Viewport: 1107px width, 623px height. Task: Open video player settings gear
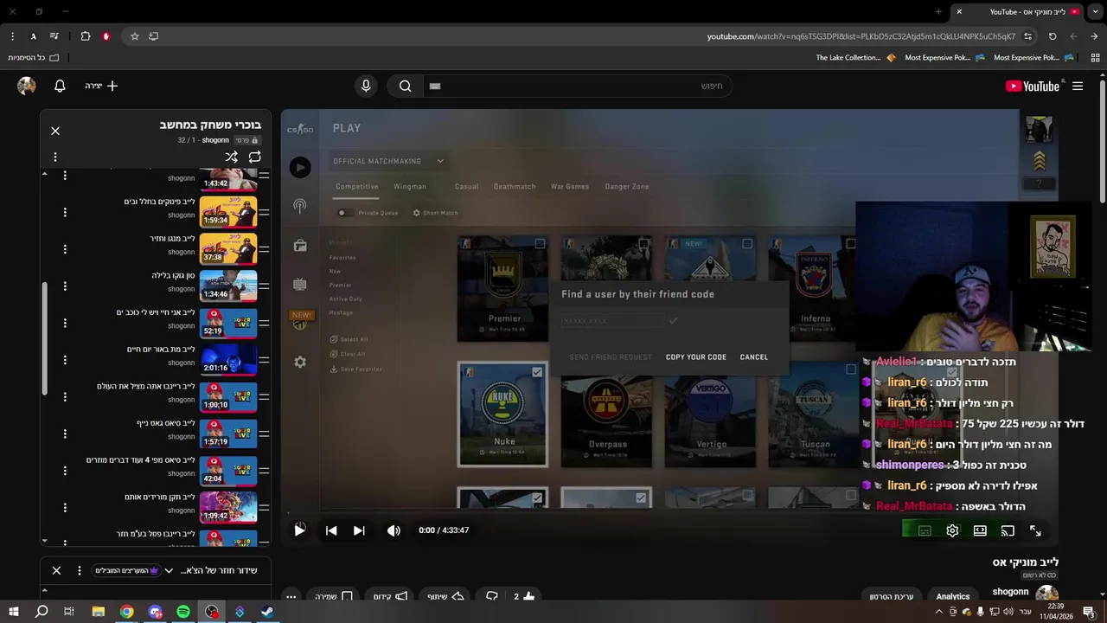952,530
